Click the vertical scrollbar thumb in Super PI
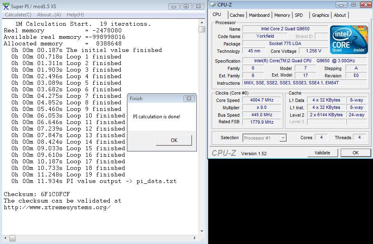 coord(202,29)
